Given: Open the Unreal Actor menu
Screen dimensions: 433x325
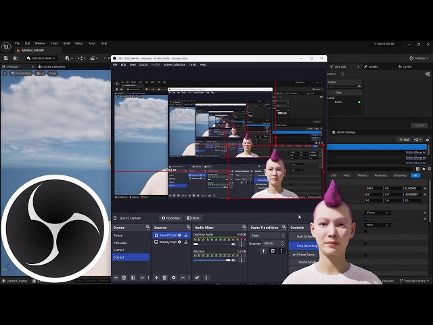Looking at the screenshot, I should (92, 43).
